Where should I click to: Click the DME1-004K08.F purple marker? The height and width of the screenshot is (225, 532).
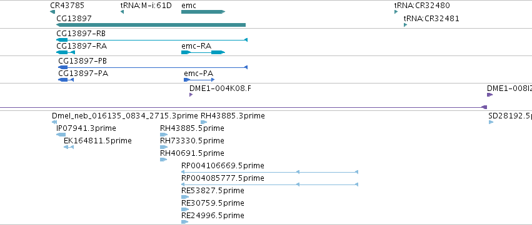pos(191,95)
